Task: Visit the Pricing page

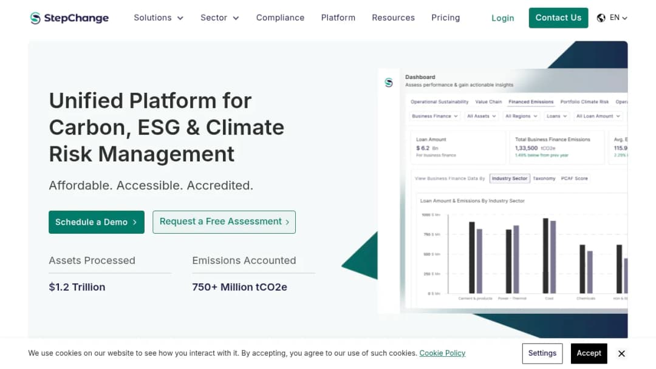Action: pos(446,18)
